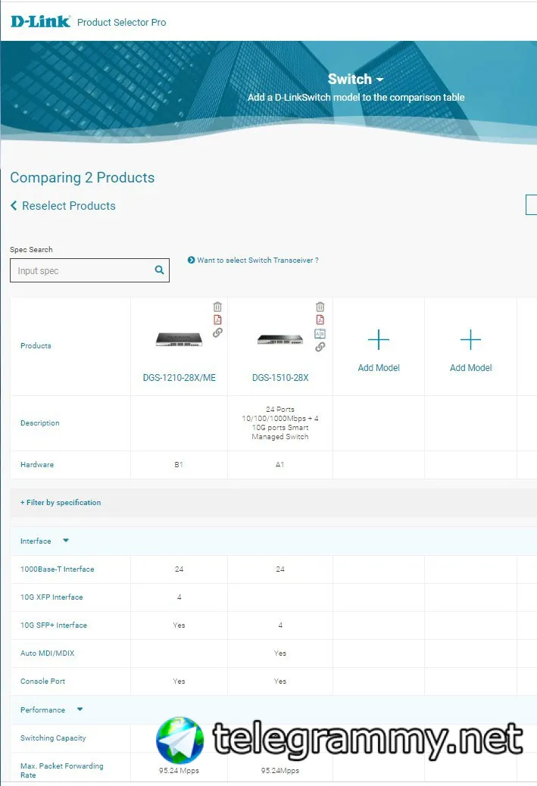Image resolution: width=537 pixels, height=786 pixels.
Task: Click the Auto MDI/MDIX row label
Action: [47, 653]
